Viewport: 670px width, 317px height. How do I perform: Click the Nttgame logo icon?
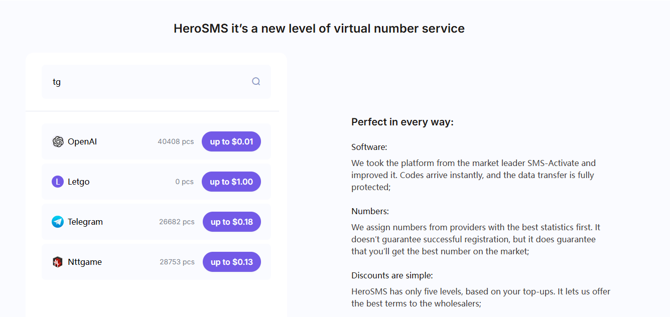click(58, 262)
